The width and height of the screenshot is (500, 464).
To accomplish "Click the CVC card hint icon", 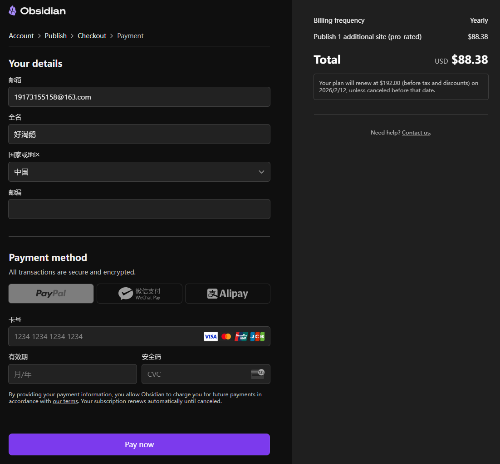I will pos(257,374).
